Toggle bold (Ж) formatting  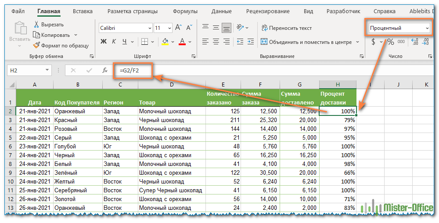[x=104, y=42]
